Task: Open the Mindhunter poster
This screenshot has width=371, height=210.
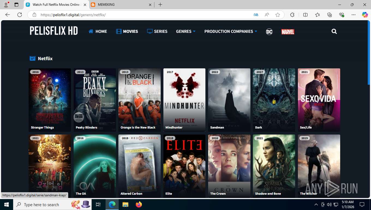Action: click(184, 100)
